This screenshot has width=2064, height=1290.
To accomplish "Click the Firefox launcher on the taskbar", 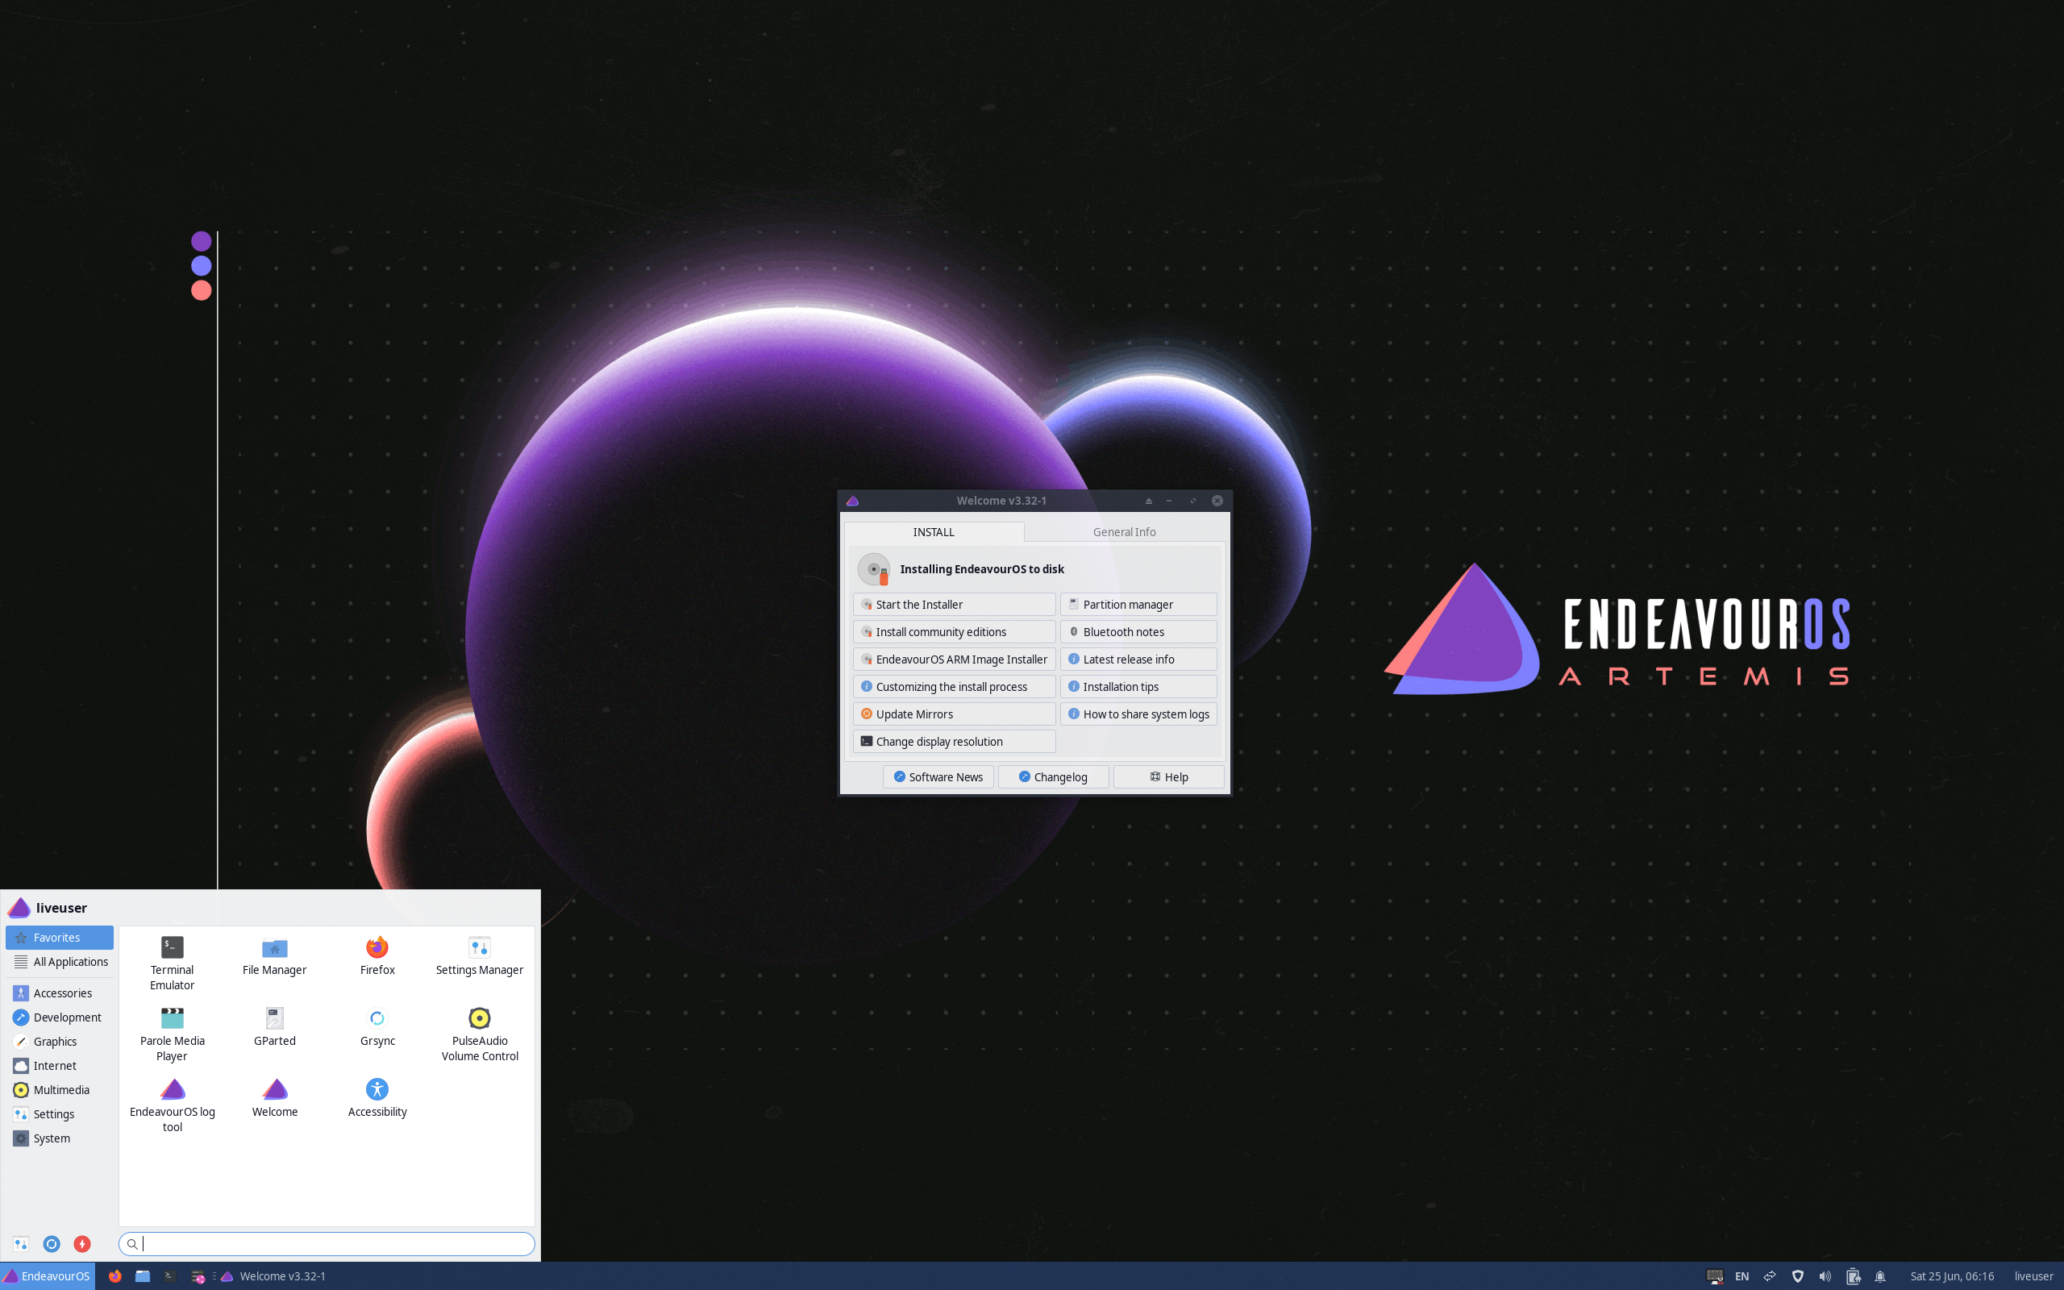I will point(115,1276).
